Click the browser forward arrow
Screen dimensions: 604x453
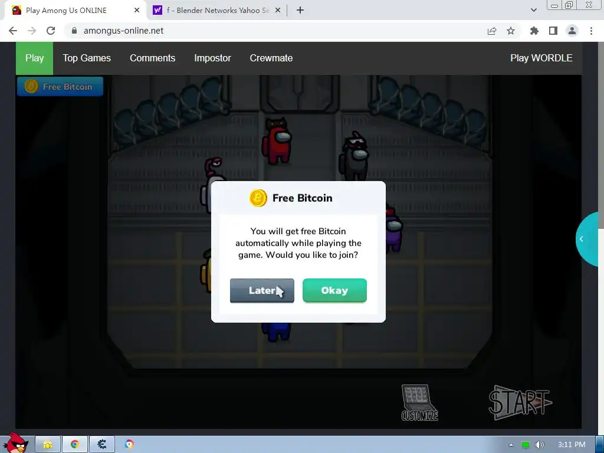pyautogui.click(x=32, y=31)
